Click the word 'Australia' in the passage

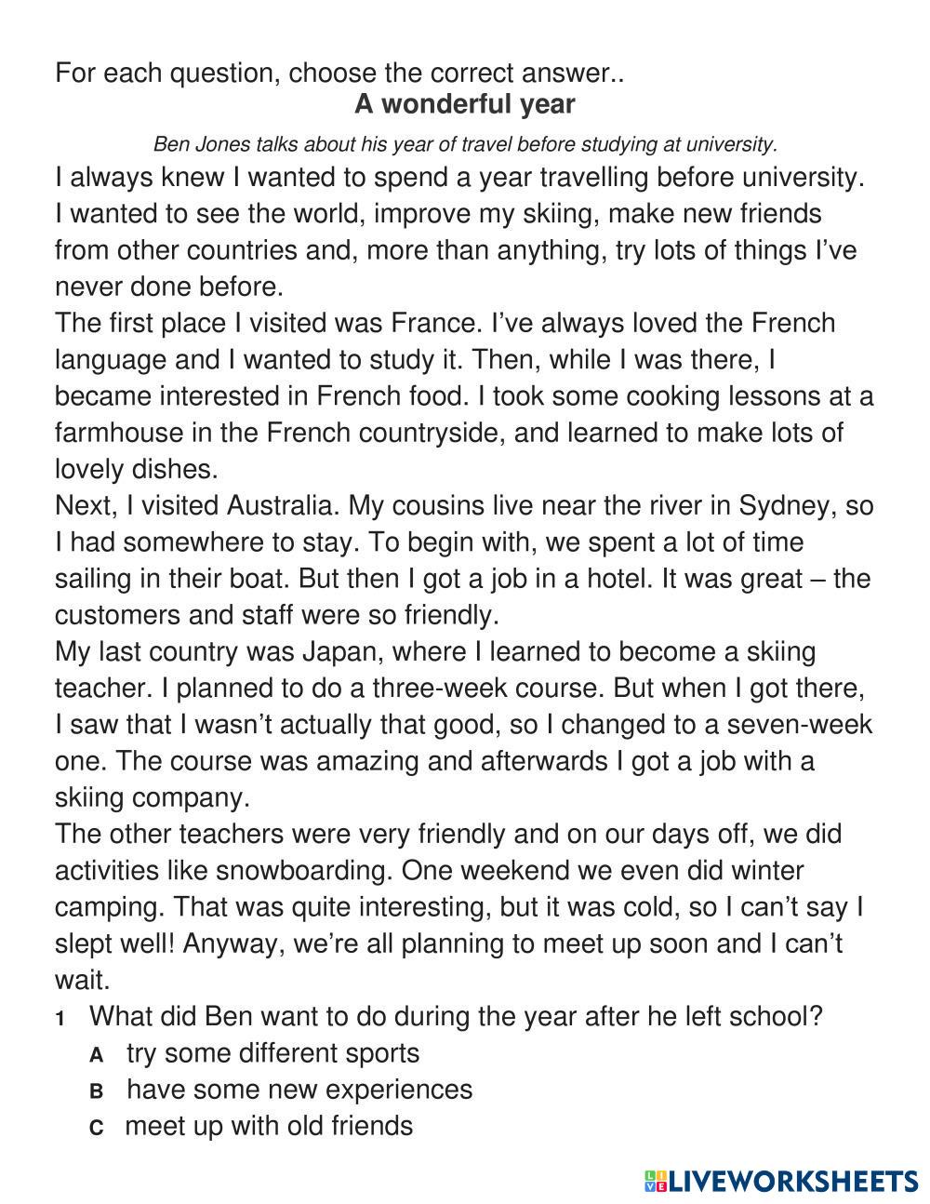coord(271,505)
